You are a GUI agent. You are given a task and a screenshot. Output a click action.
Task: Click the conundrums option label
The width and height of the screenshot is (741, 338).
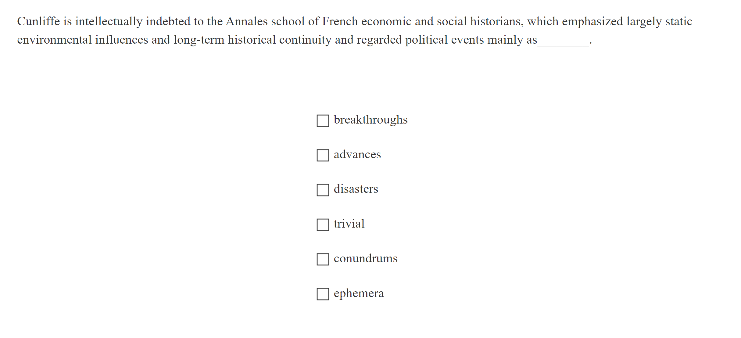click(365, 258)
